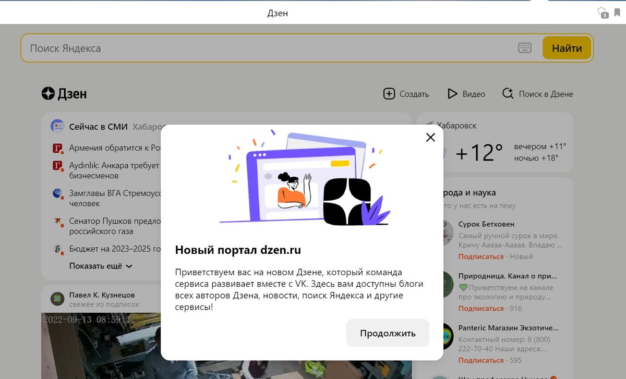Click the browser shield protection icon
The width and height of the screenshot is (626, 379).
(603, 13)
